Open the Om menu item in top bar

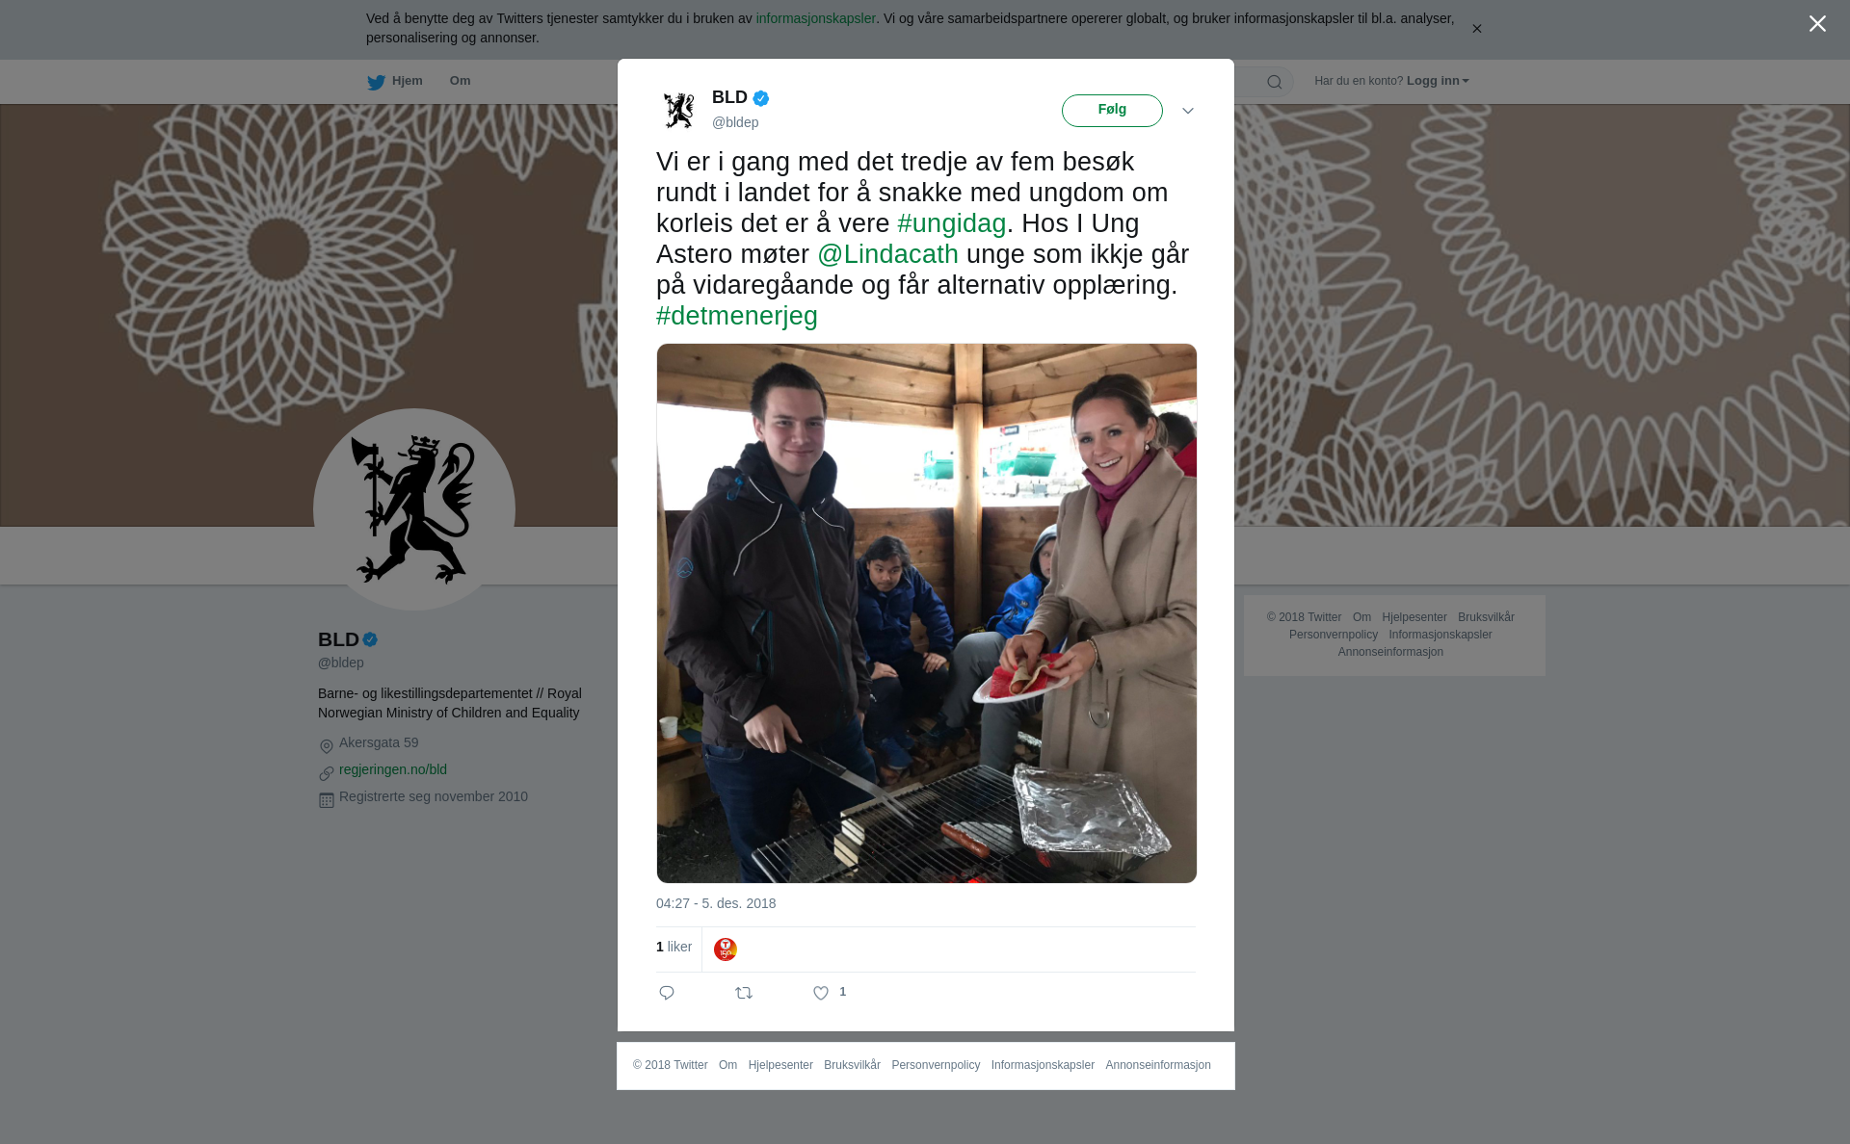click(461, 81)
